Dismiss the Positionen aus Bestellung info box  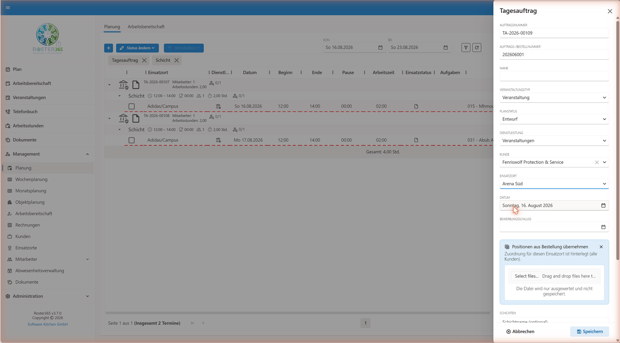click(x=601, y=247)
